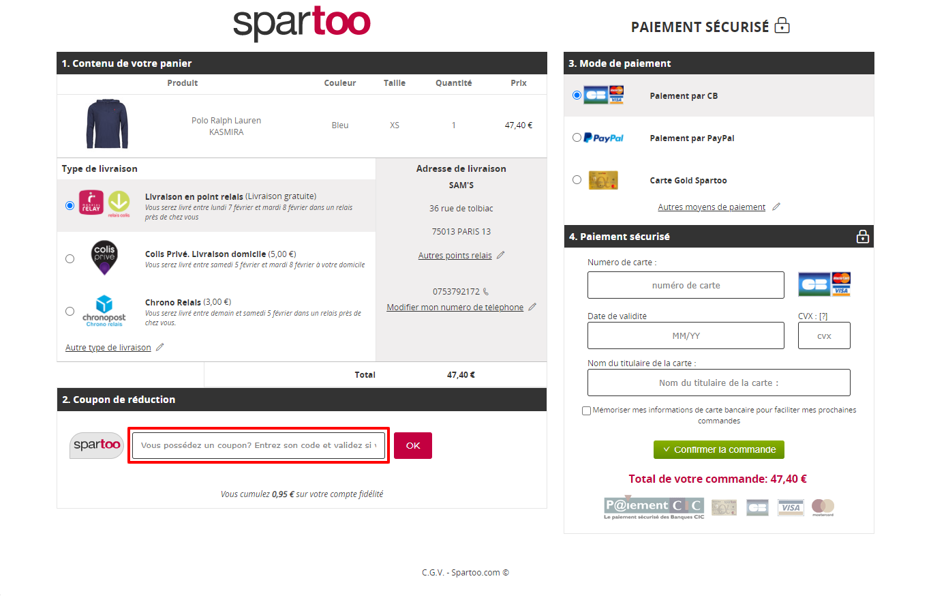Screen dimensions: 931x598
Task: Click the pencil icon beside Autres moyens de paiement
Action: 776,207
